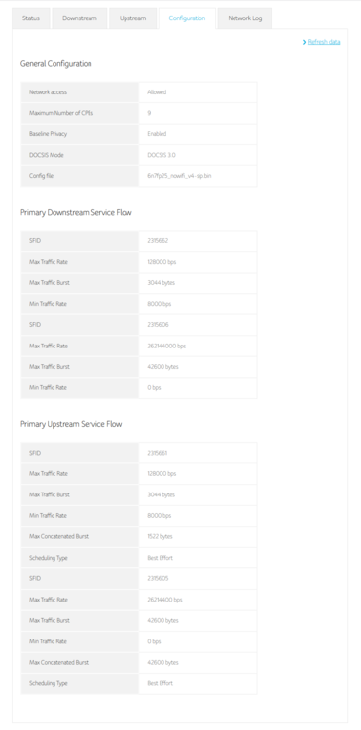Viewport: 361px width, 730px height.
Task: Select the config file name 6n7fp25_nowfi_v4-sip.bin
Action: tap(179, 176)
